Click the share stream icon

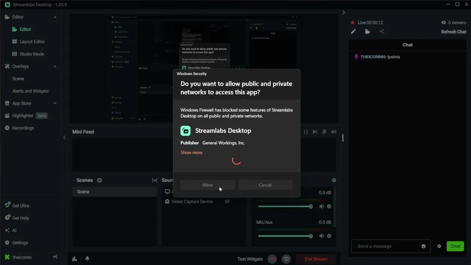tap(382, 32)
